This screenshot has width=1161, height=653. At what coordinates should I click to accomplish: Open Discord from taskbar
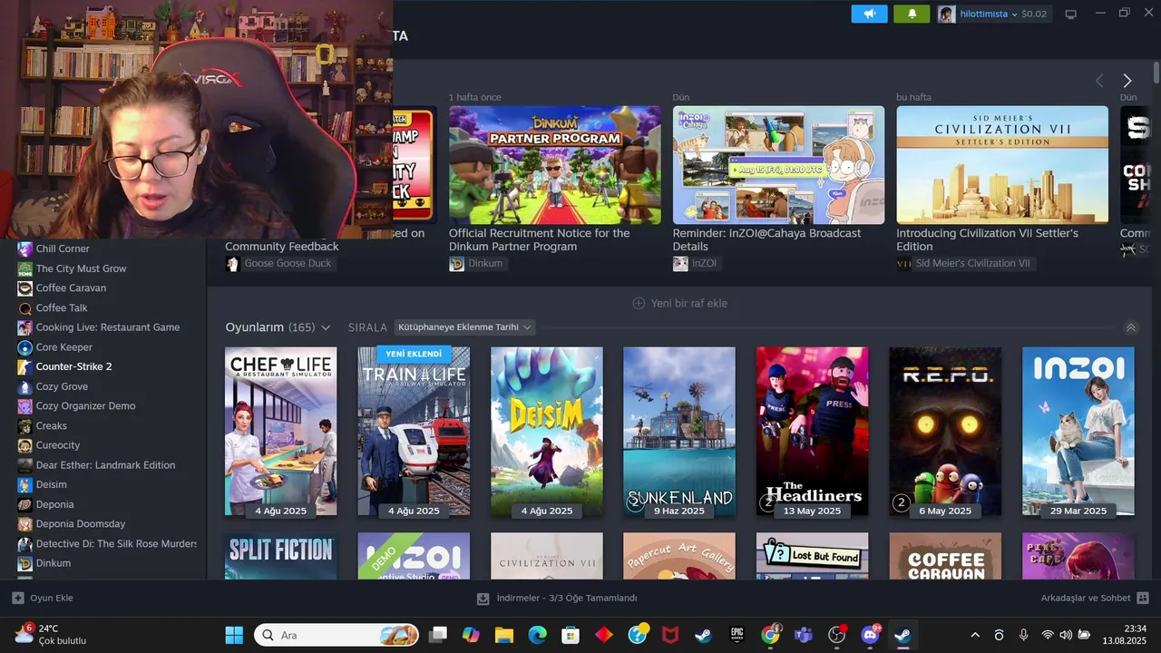(871, 635)
